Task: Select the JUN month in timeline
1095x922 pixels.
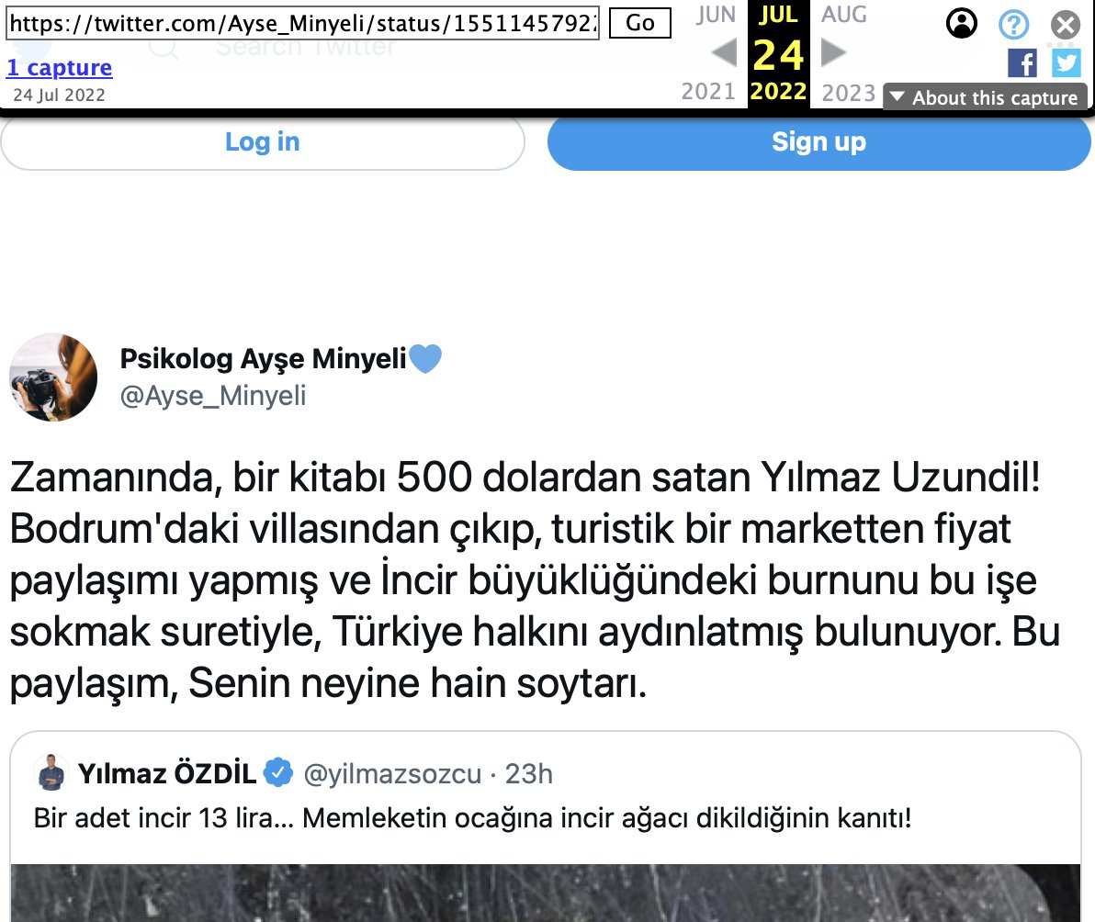Action: [x=715, y=15]
